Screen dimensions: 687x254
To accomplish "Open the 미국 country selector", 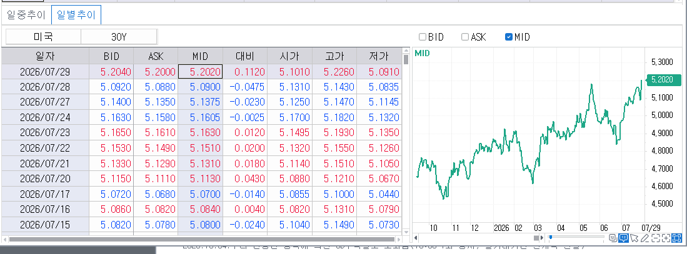I will (x=43, y=37).
